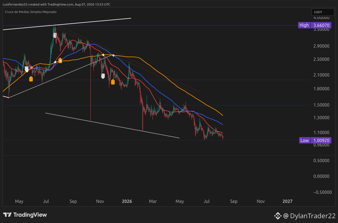Click the orange signal marker in December
Image resolution: width=338 pixels, height=223 pixels.
pyautogui.click(x=113, y=82)
